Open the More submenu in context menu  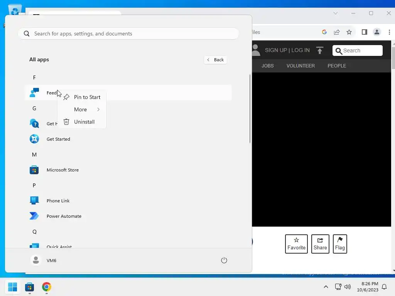(x=82, y=109)
